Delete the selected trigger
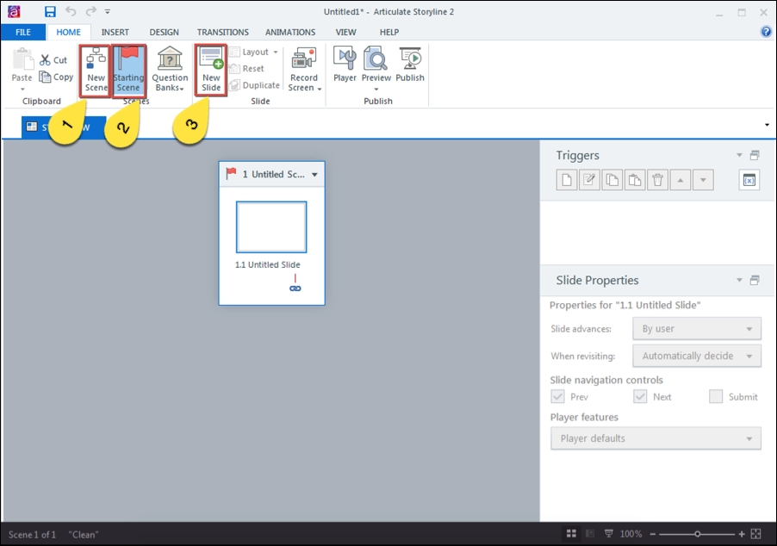The width and height of the screenshot is (777, 546). point(657,180)
